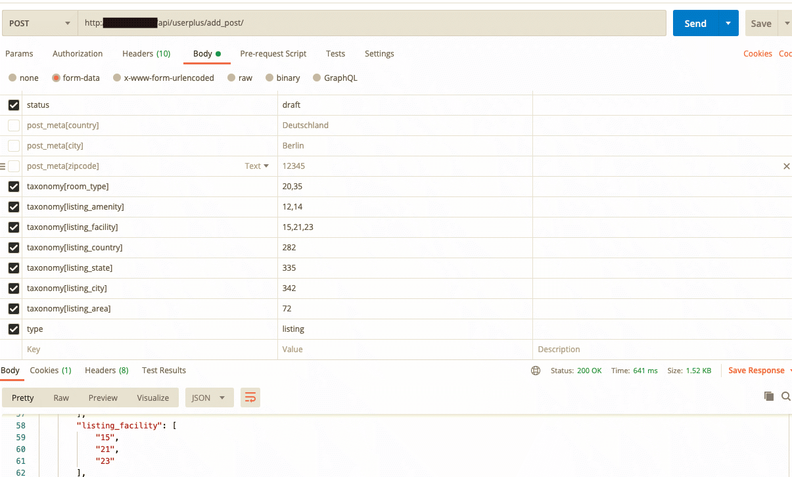Viewport: 792px width, 477px height.
Task: Grab the row handle icon for post_meta[zipcode]
Action: [3, 166]
